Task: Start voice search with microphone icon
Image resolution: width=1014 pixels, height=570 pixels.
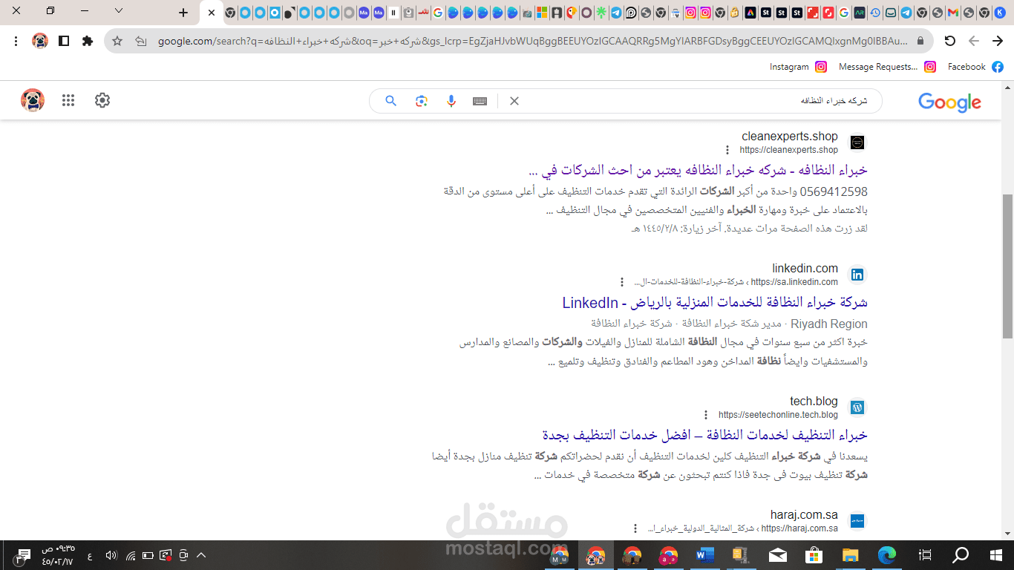Action: pos(451,101)
